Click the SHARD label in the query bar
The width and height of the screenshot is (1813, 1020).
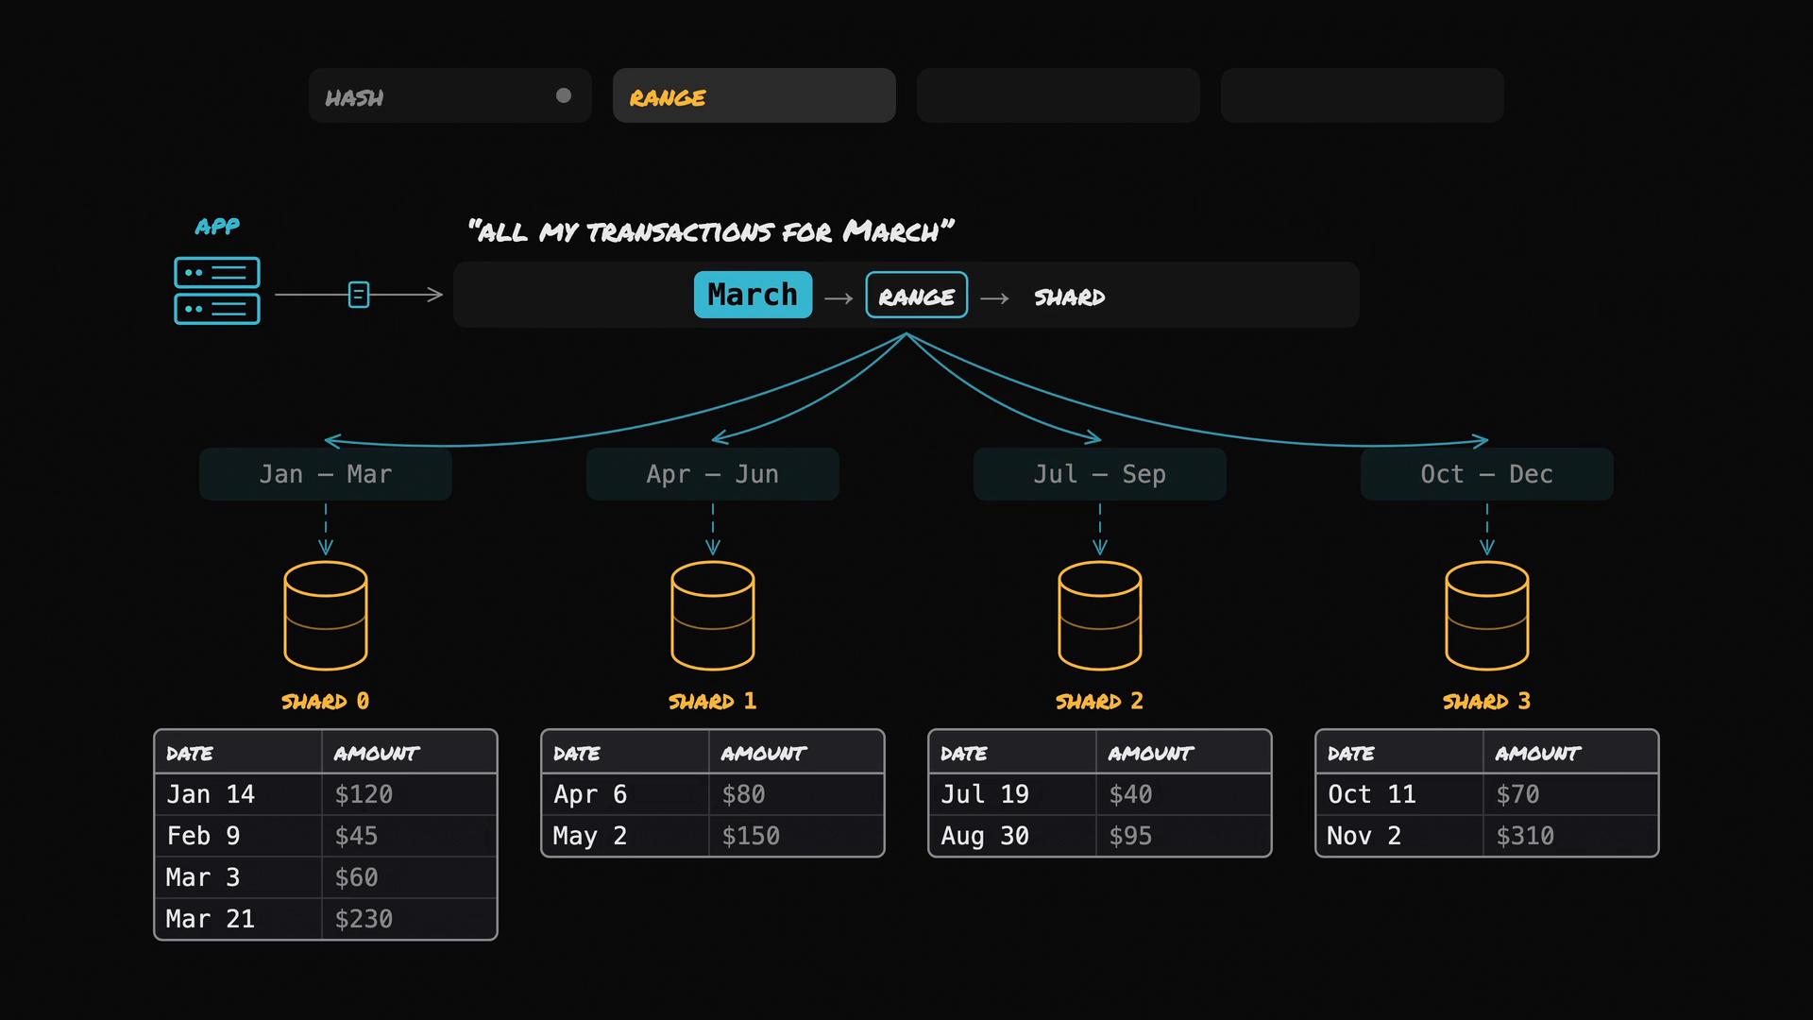[x=1069, y=297]
